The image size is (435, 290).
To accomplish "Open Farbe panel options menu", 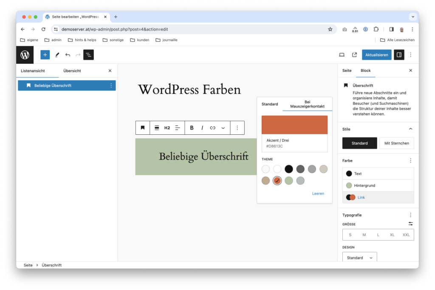I will (x=411, y=161).
